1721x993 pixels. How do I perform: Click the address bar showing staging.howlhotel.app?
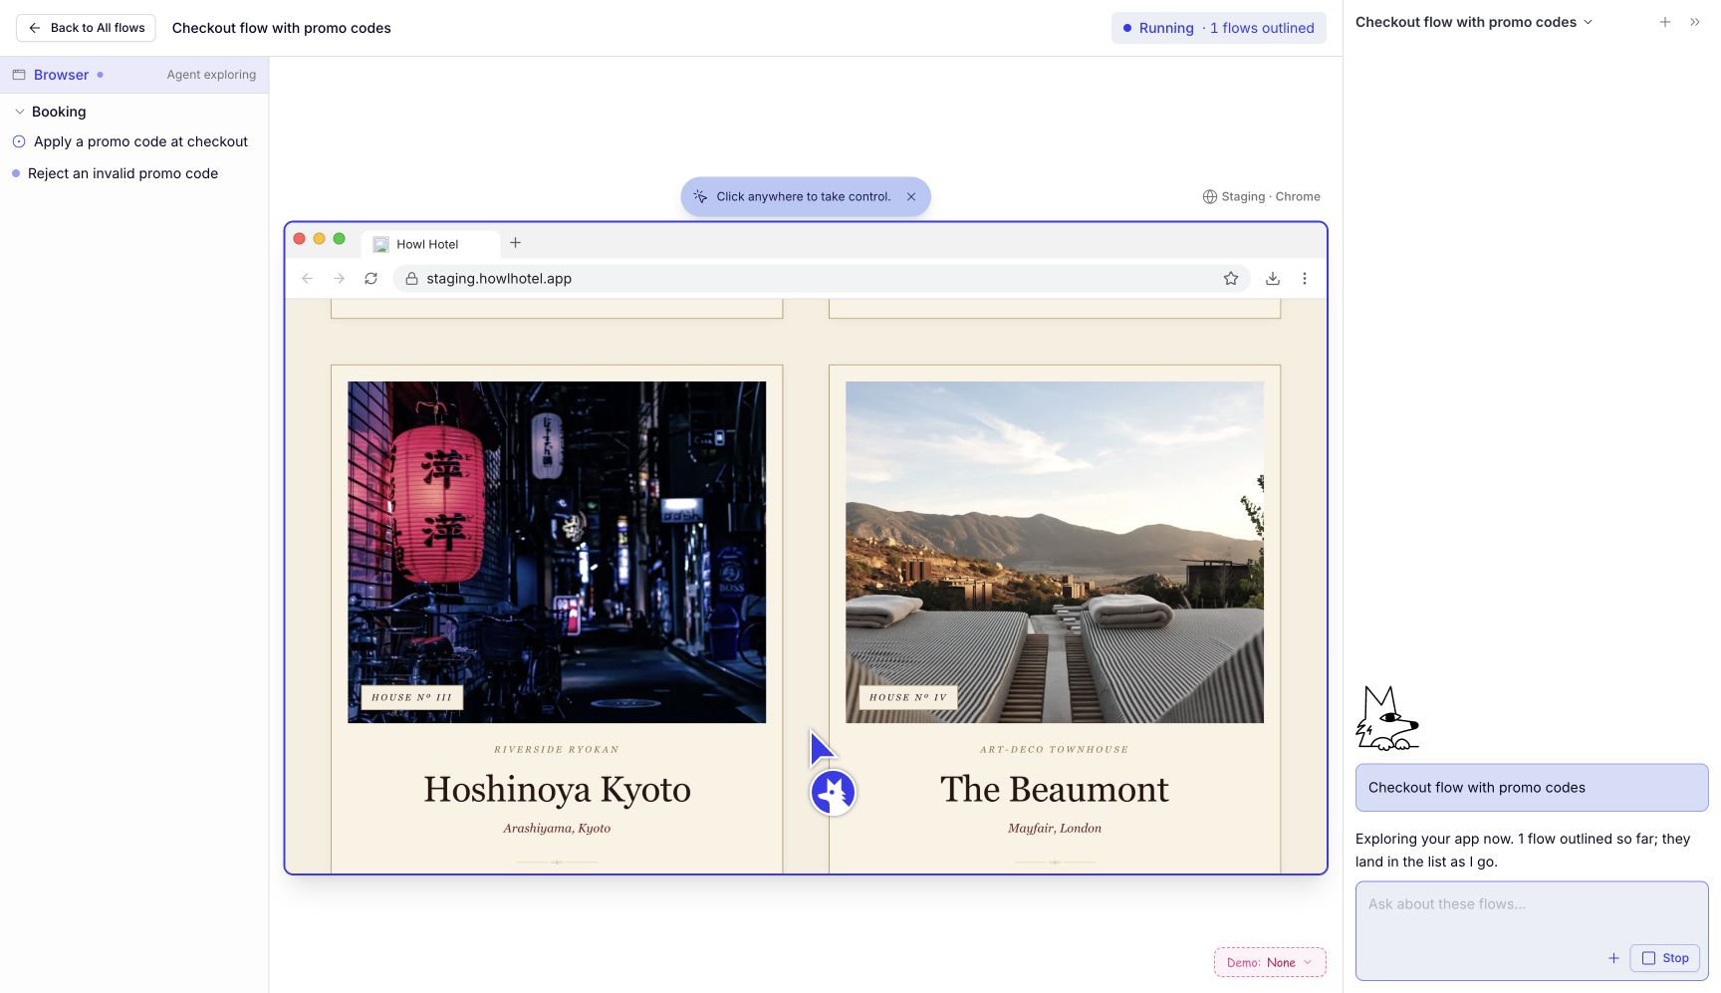[x=821, y=279]
